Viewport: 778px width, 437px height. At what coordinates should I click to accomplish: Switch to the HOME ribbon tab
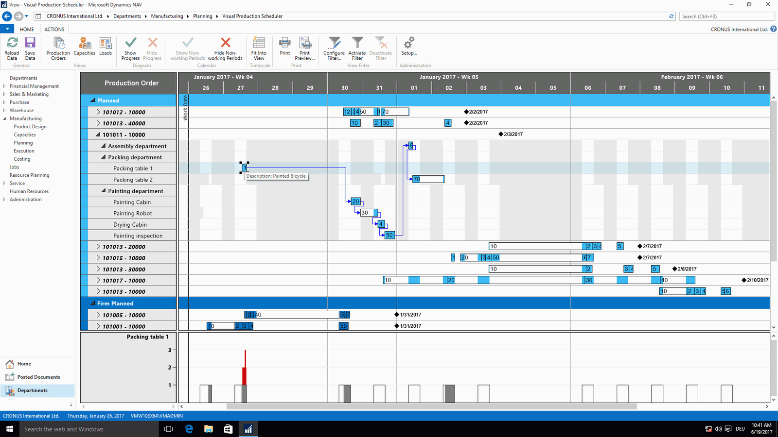point(27,29)
